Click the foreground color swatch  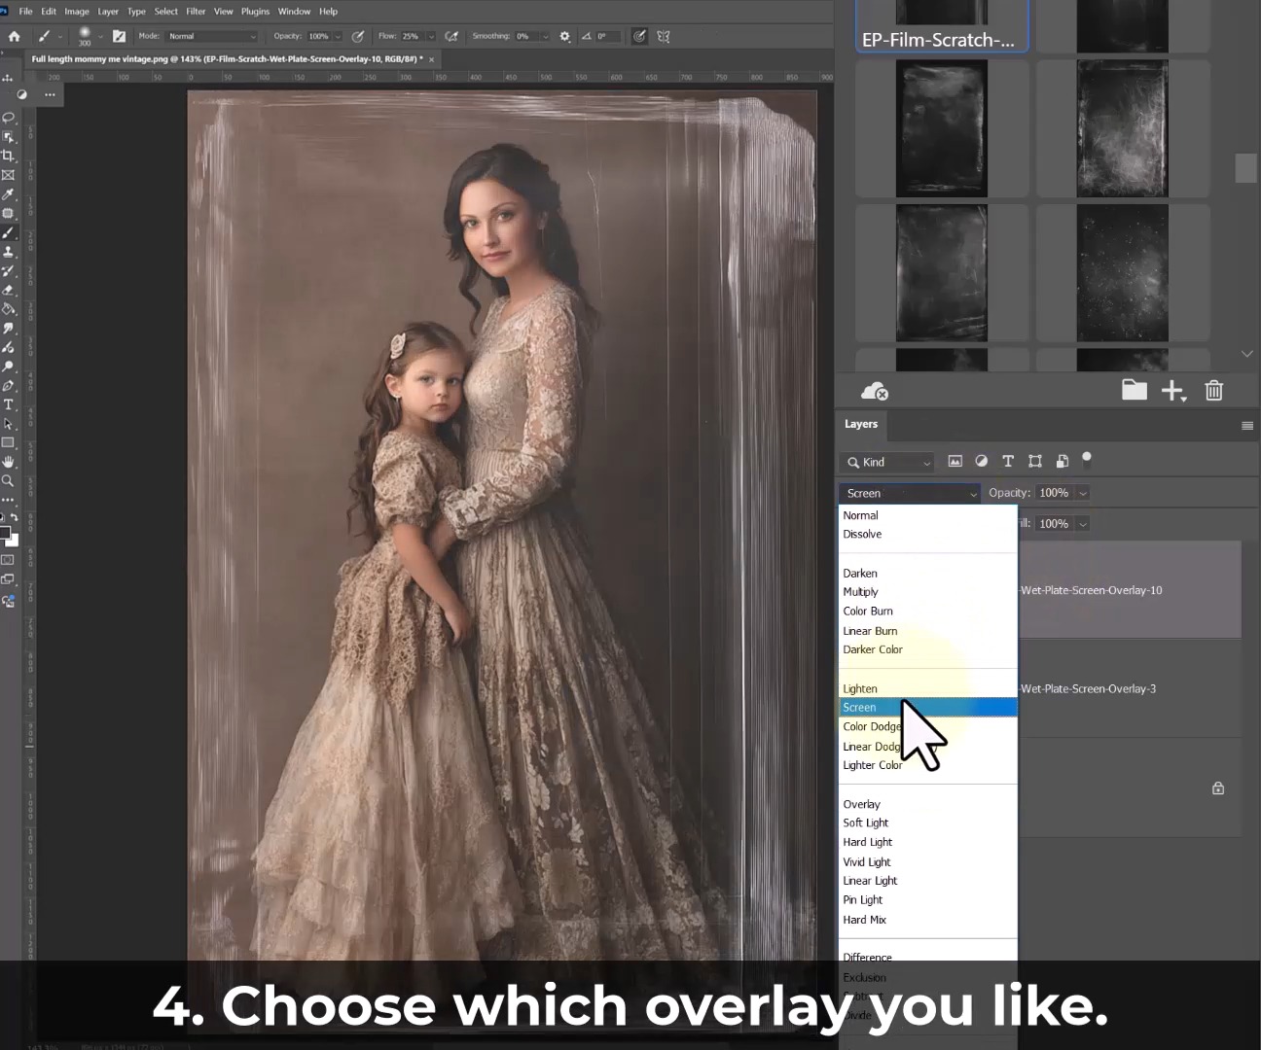5,532
